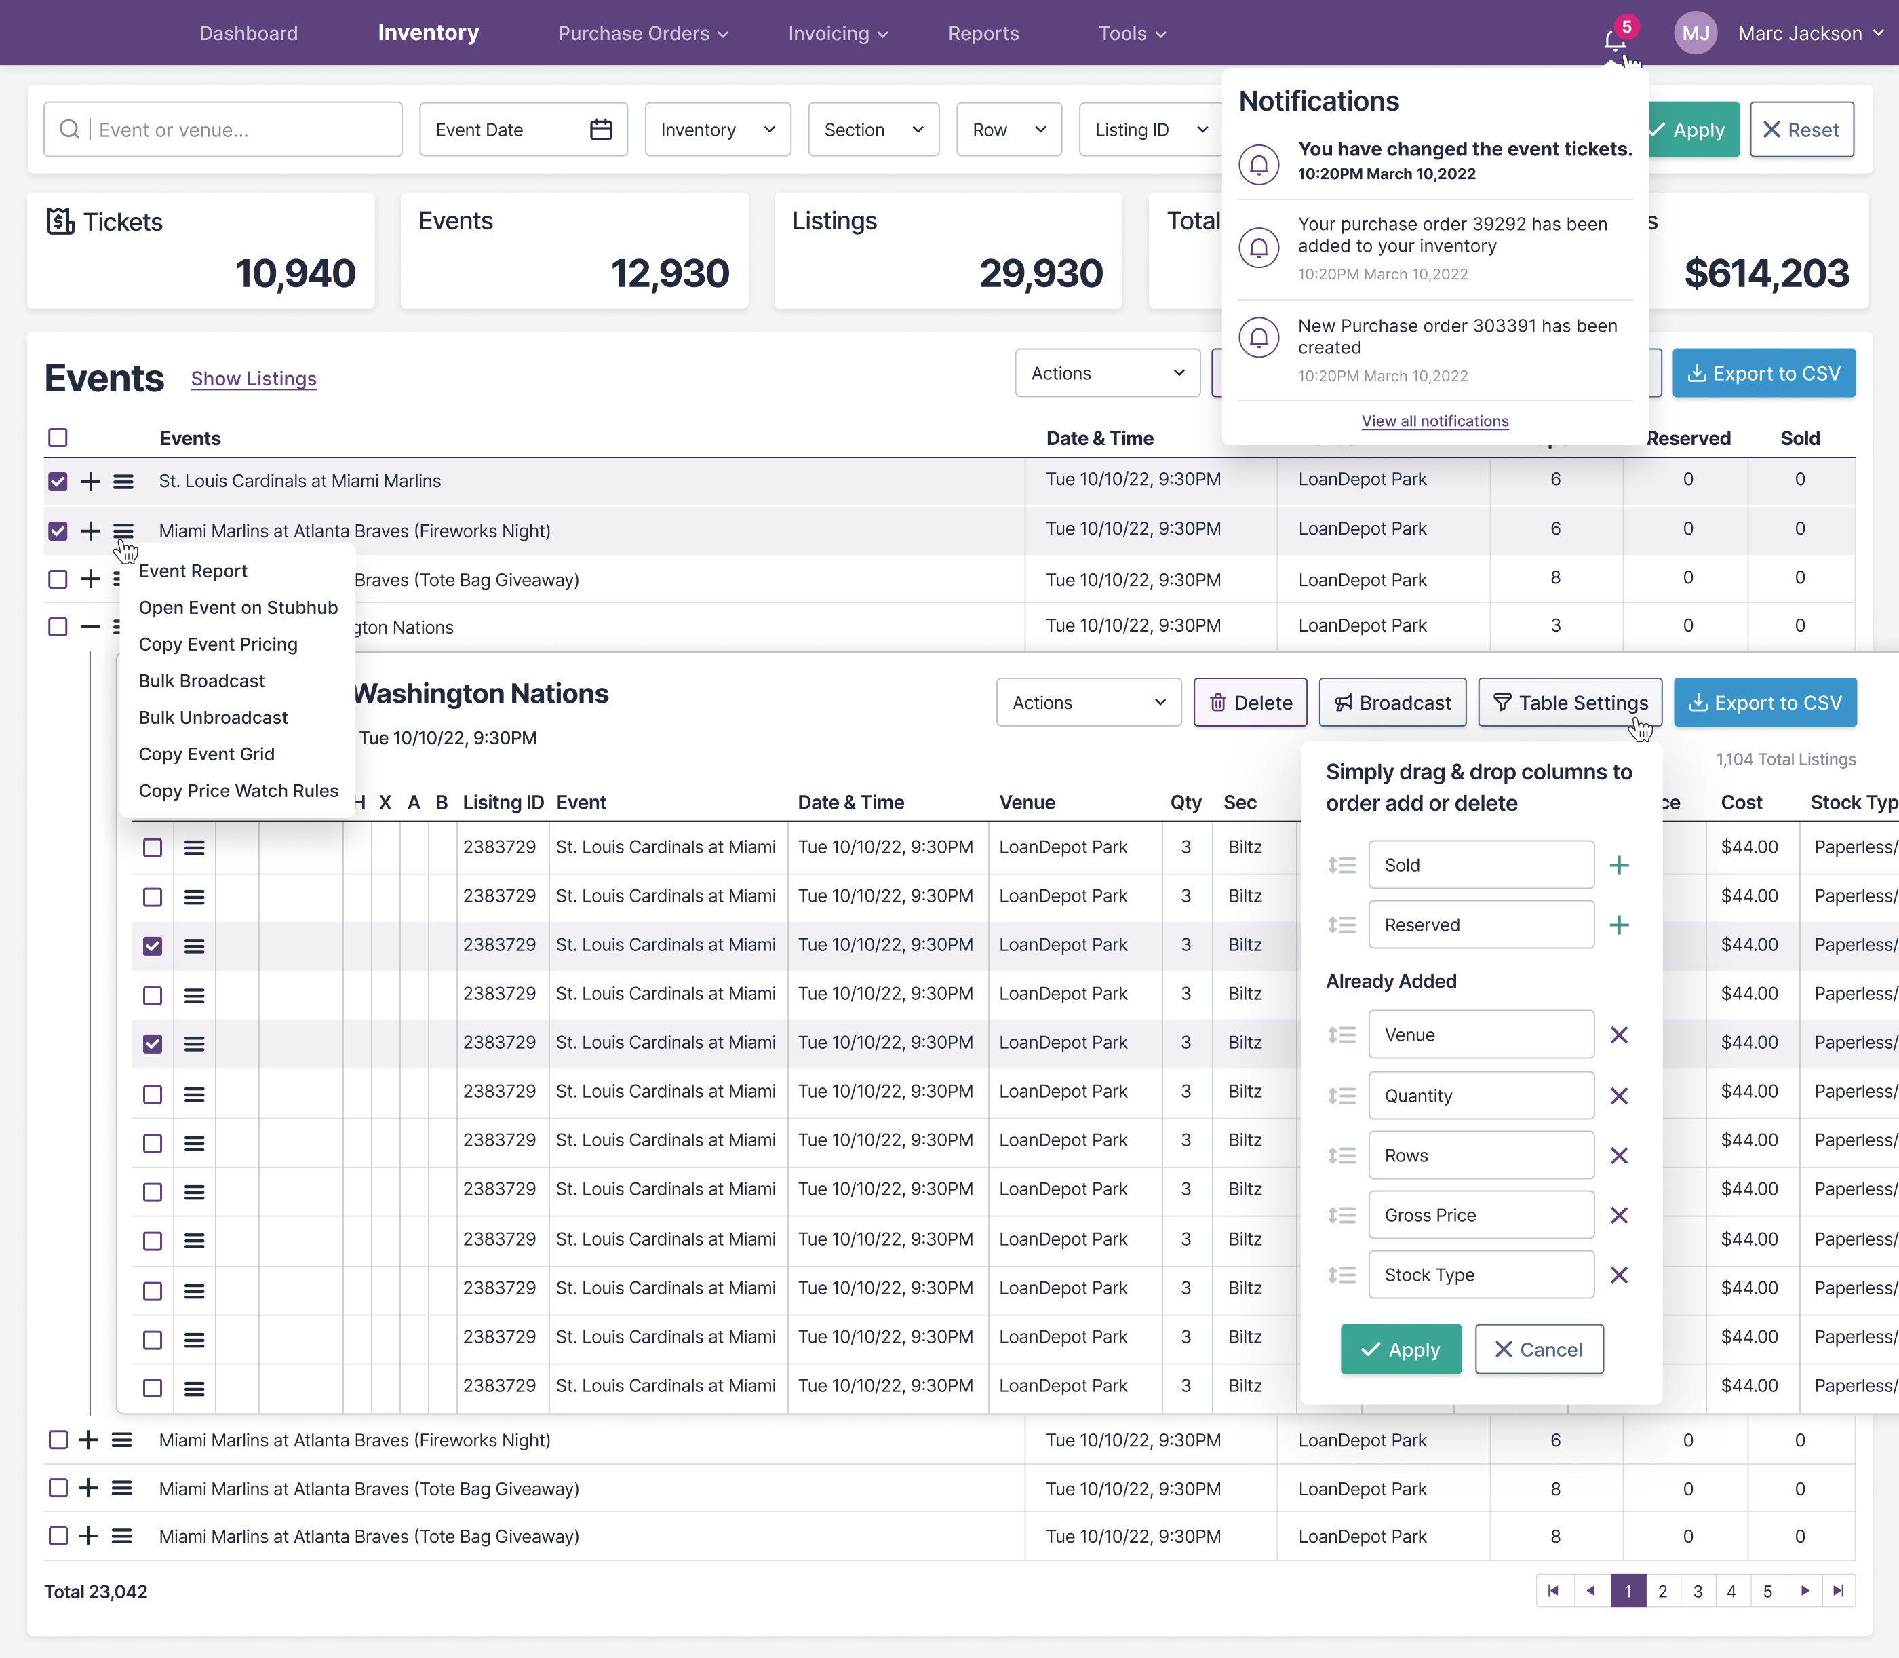
Task: Click the plus icon next to Reserved column
Action: [1619, 925]
